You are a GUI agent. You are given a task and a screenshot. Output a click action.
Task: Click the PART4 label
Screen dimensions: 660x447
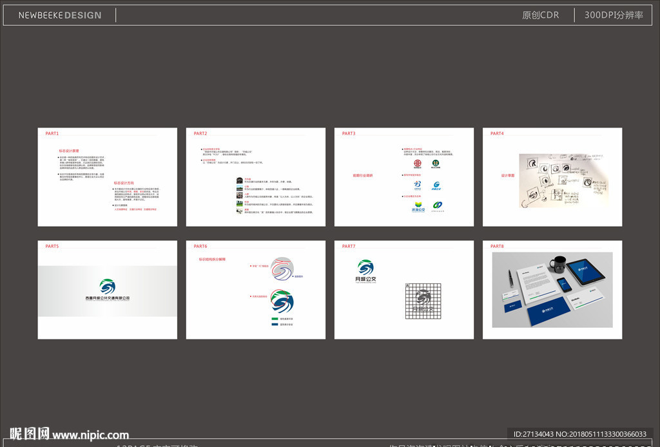tap(497, 133)
